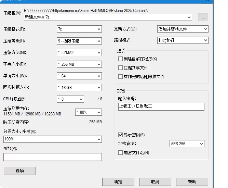The width and height of the screenshot is (228, 188).
Task: Open the 压缩格式 7z dropdown
Action: 79,29
